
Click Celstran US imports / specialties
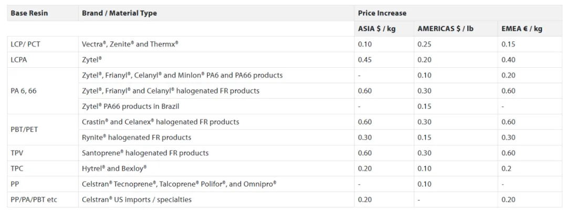(x=137, y=199)
